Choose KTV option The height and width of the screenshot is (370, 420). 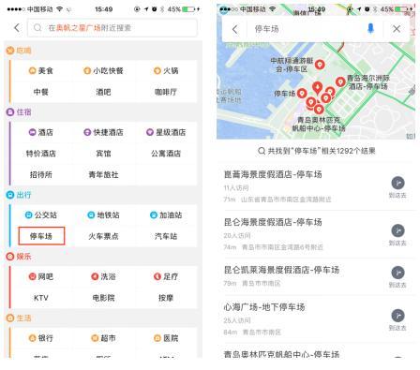coord(41,298)
